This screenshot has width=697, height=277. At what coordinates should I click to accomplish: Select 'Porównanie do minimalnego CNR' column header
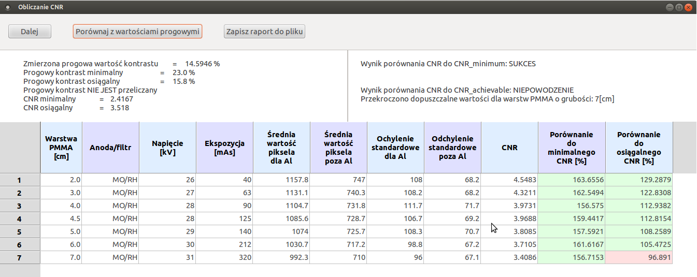click(572, 148)
